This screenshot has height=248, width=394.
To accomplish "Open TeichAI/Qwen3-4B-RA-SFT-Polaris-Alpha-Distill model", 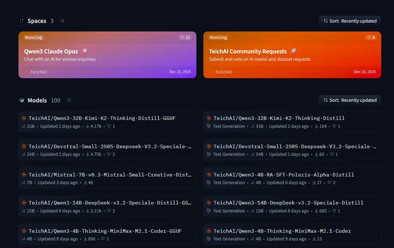I will point(283,175).
